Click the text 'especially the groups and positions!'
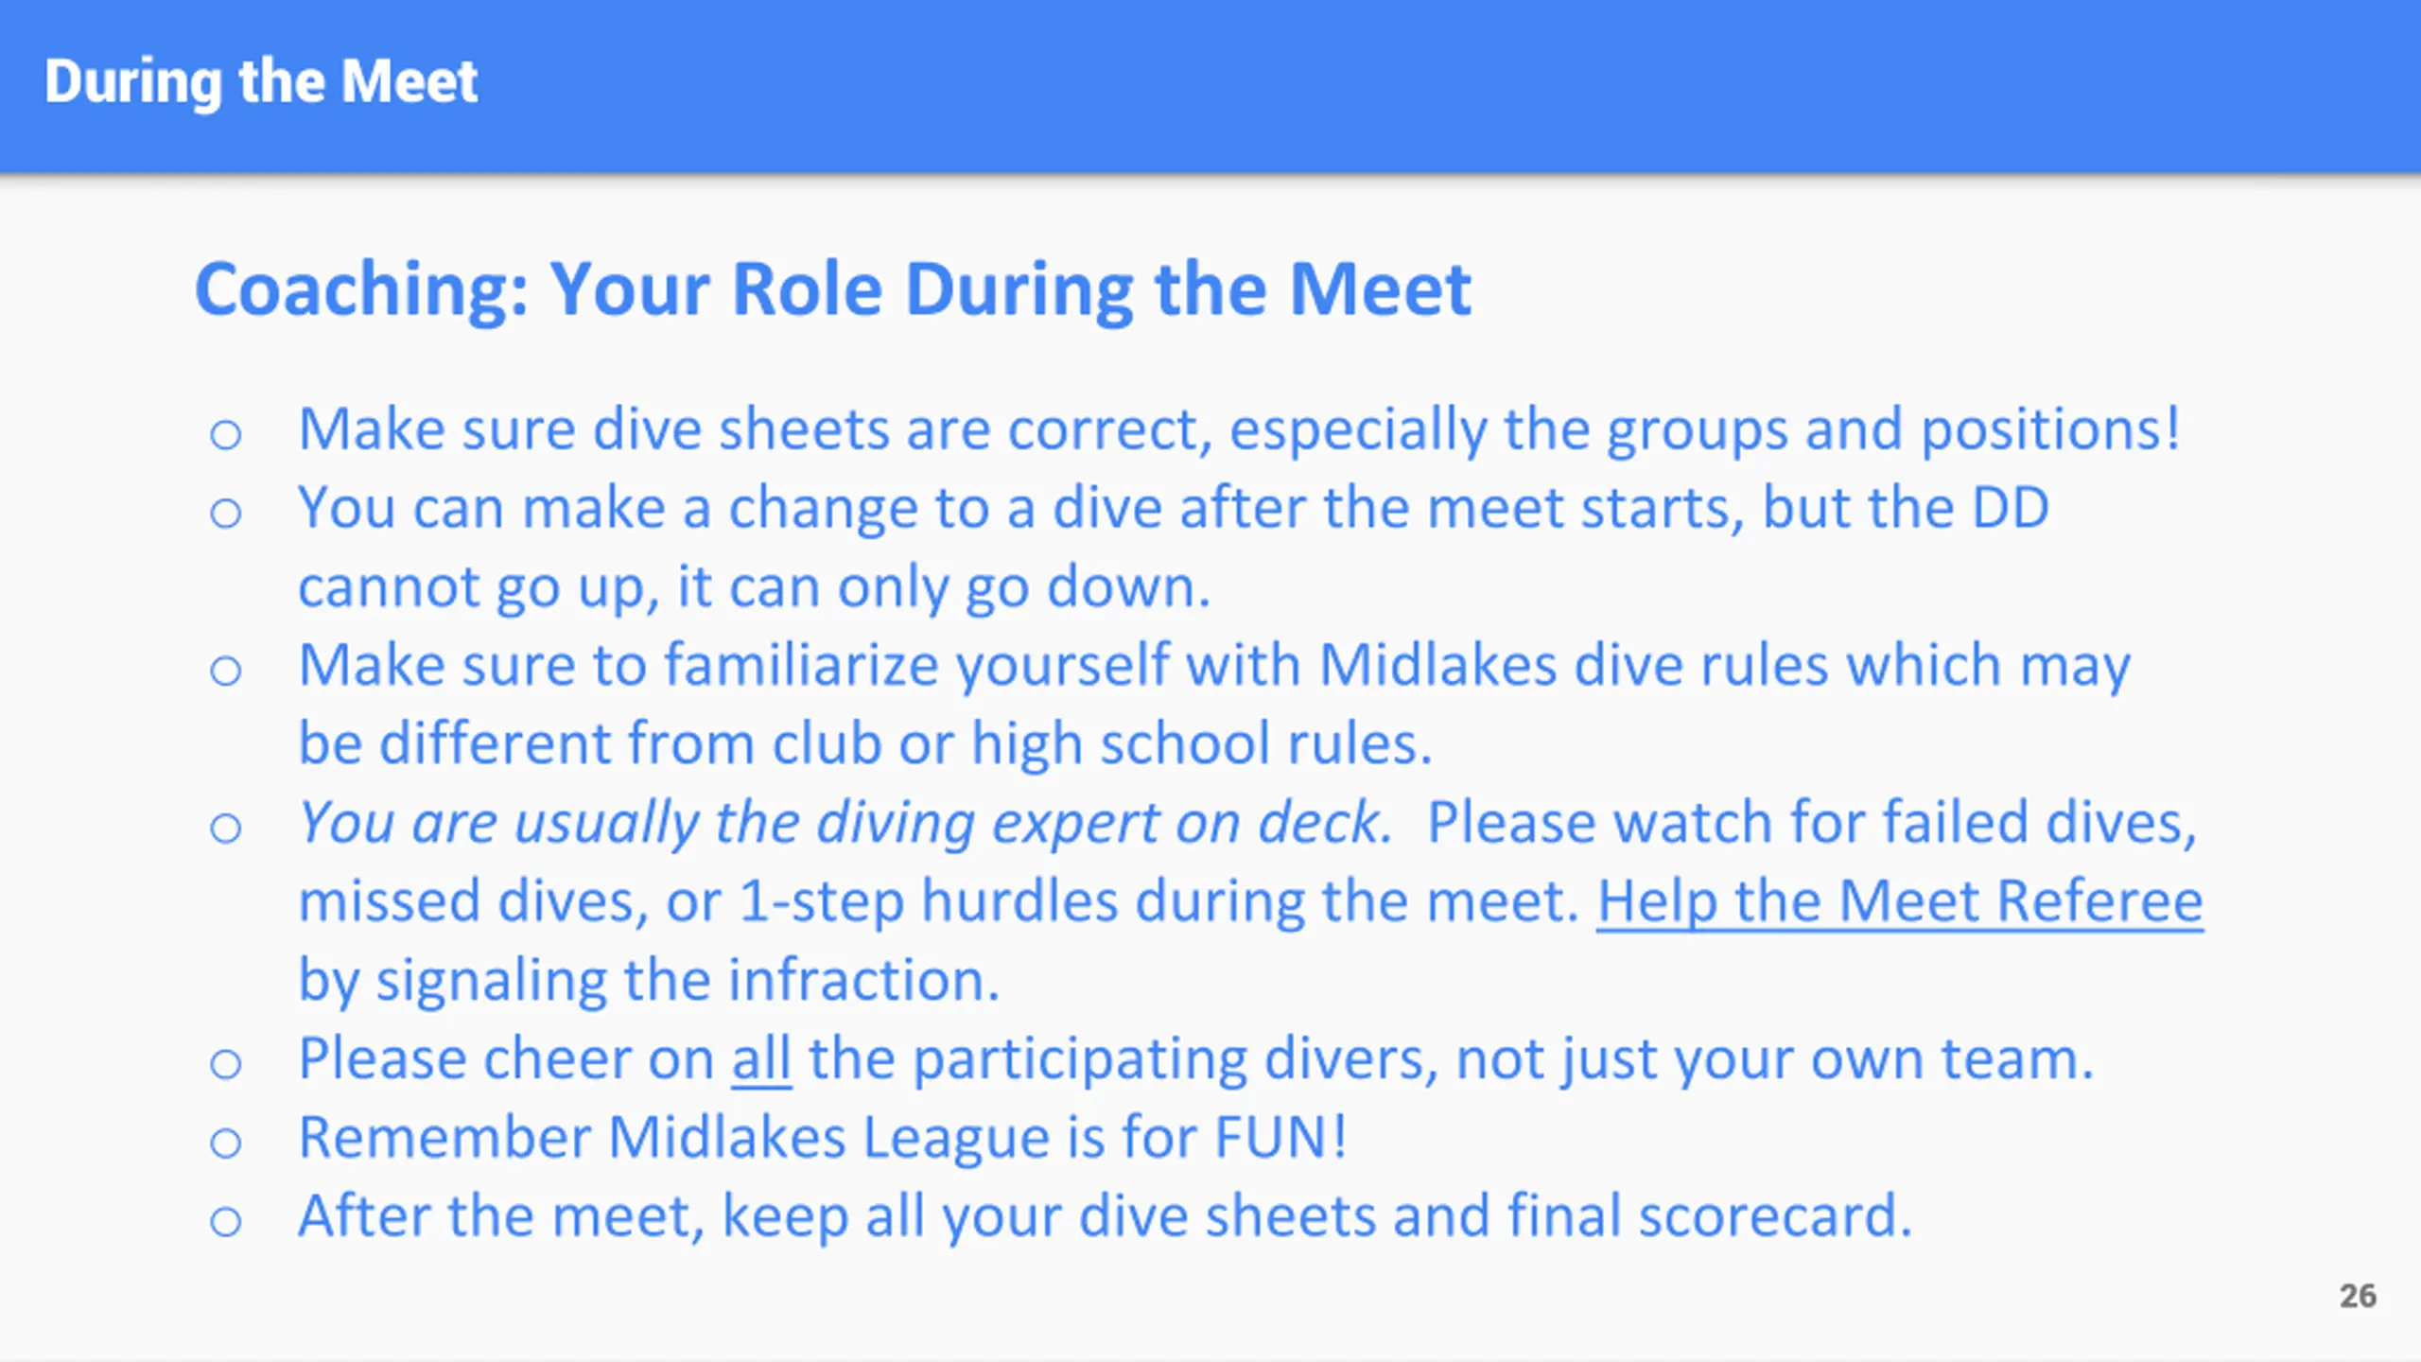The height and width of the screenshot is (1362, 2421). point(1704,430)
